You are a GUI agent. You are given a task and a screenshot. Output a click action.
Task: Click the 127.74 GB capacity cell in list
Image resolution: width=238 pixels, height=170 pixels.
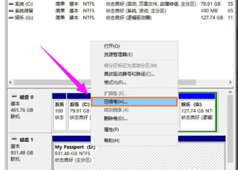[212, 18]
